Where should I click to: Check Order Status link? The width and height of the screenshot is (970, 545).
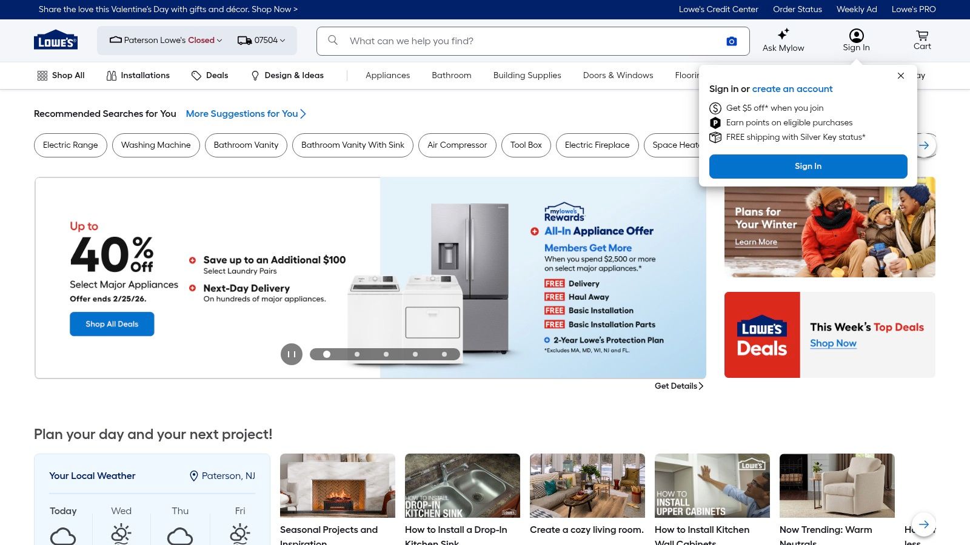(x=797, y=9)
